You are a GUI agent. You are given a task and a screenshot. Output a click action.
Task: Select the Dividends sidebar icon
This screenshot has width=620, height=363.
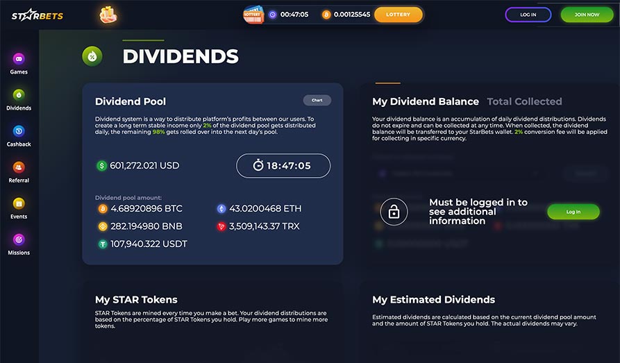coord(19,95)
